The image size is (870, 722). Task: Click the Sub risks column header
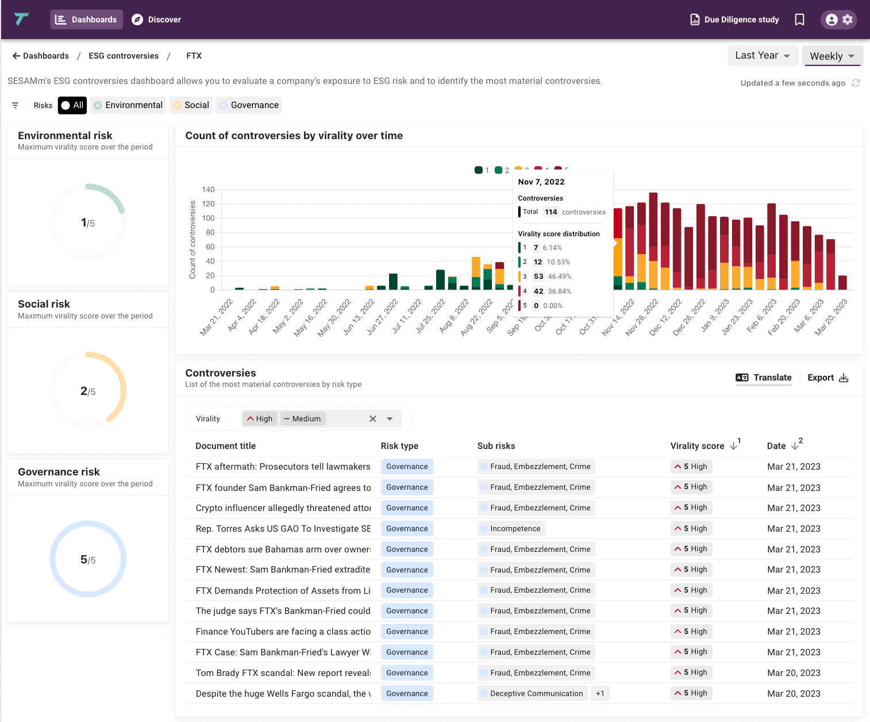[x=496, y=446]
